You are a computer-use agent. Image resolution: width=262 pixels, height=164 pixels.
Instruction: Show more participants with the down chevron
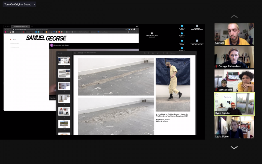234,147
